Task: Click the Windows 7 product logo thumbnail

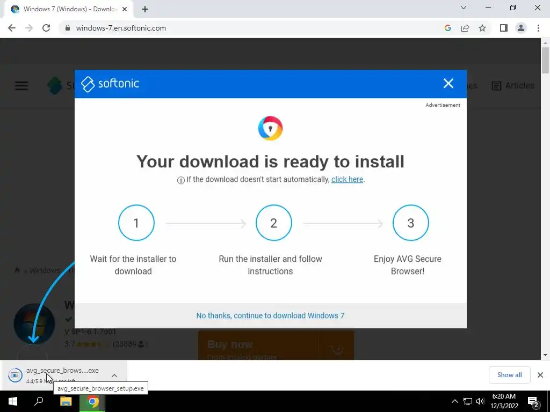Action: pos(34,324)
